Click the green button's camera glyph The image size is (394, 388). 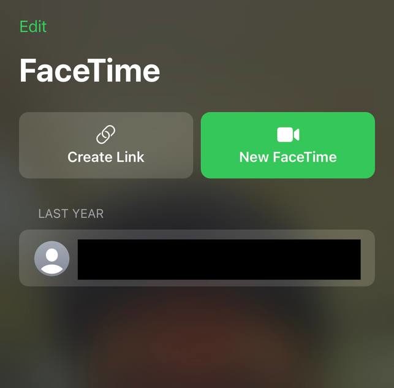pyautogui.click(x=288, y=135)
